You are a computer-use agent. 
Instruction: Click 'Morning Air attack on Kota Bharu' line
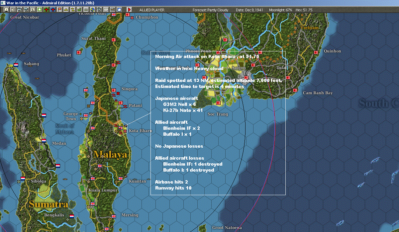[x=207, y=56]
